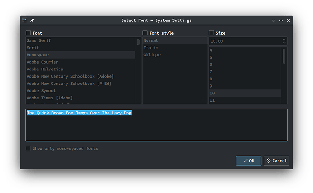The width and height of the screenshot is (313, 193).
Task: Enable the Size checkbox
Action: click(x=211, y=33)
